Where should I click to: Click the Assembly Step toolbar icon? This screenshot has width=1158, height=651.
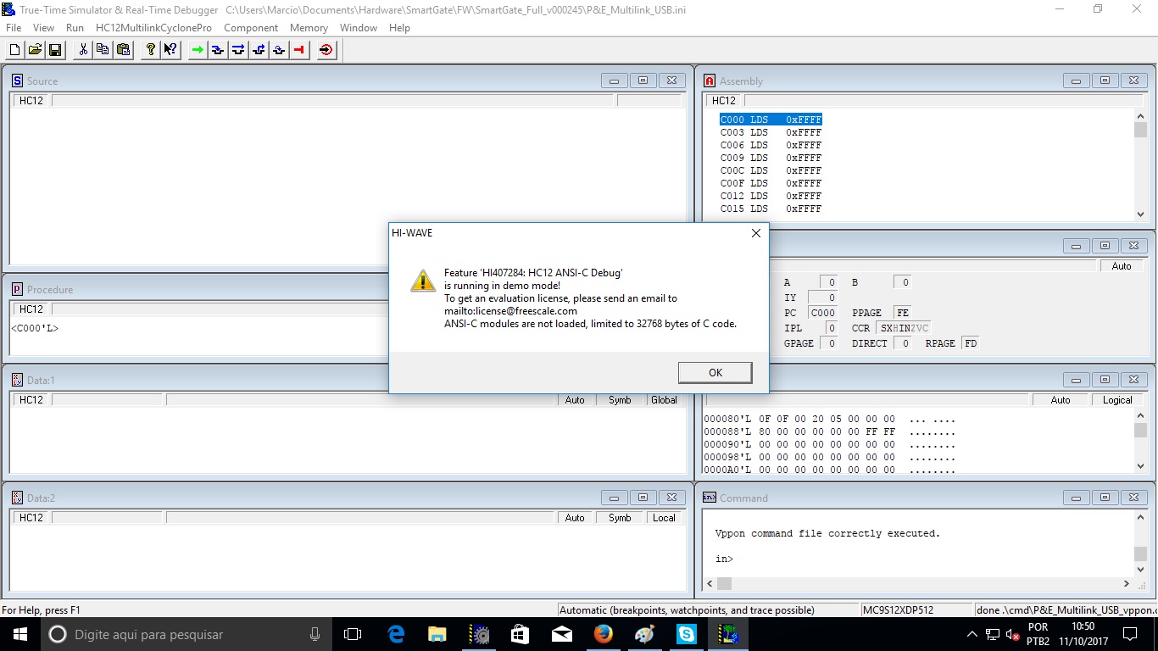[279, 50]
